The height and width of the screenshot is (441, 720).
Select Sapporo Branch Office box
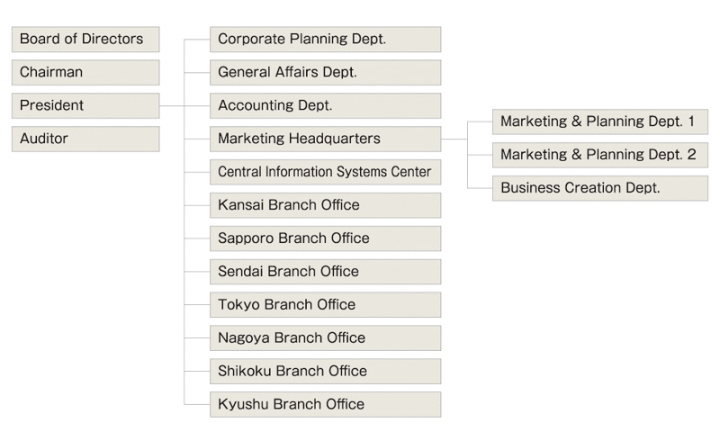click(326, 238)
